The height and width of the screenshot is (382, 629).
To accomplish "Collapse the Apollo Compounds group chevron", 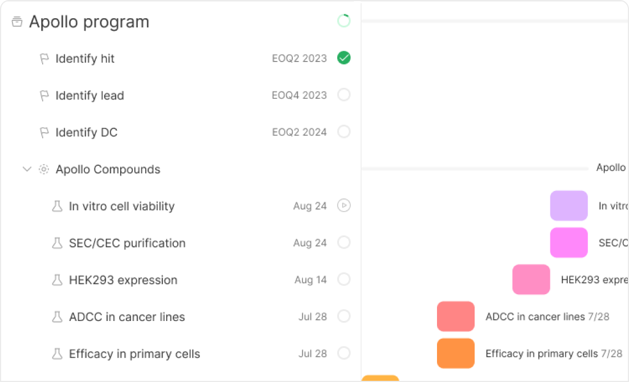I will [27, 169].
